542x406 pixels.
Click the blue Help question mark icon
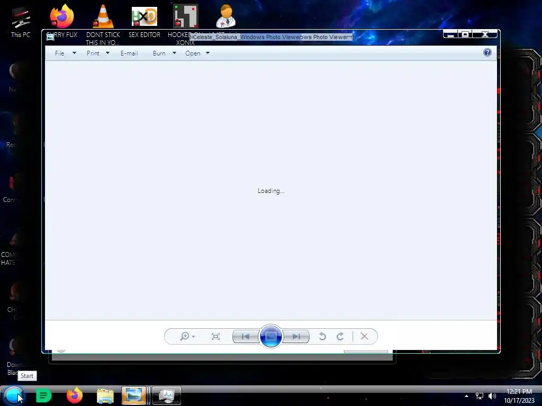point(487,52)
